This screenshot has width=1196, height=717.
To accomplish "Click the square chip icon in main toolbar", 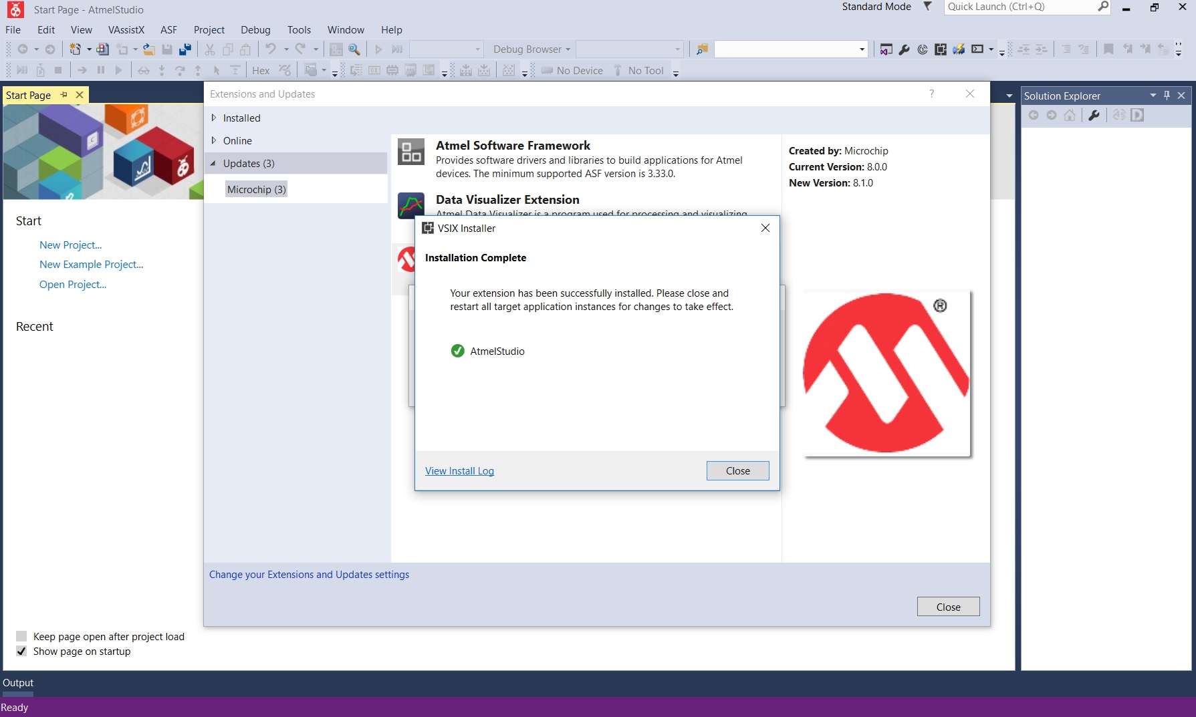I will point(941,49).
